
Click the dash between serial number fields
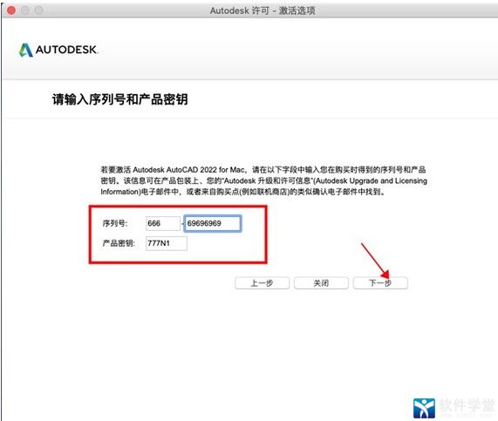(x=182, y=223)
